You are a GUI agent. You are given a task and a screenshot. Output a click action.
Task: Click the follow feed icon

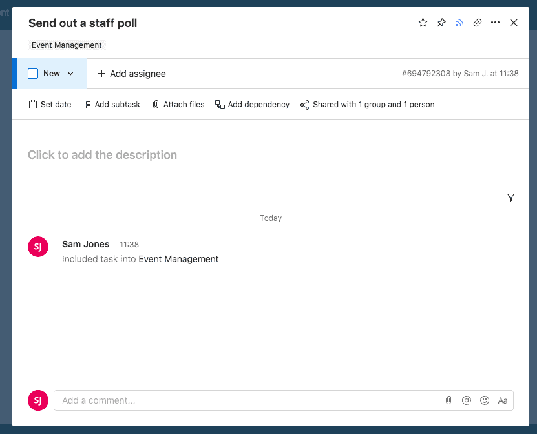[x=459, y=23]
